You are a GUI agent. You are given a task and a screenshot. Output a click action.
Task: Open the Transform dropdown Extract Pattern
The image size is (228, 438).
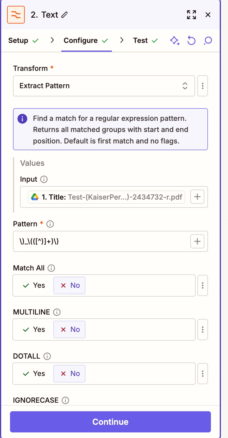104,86
